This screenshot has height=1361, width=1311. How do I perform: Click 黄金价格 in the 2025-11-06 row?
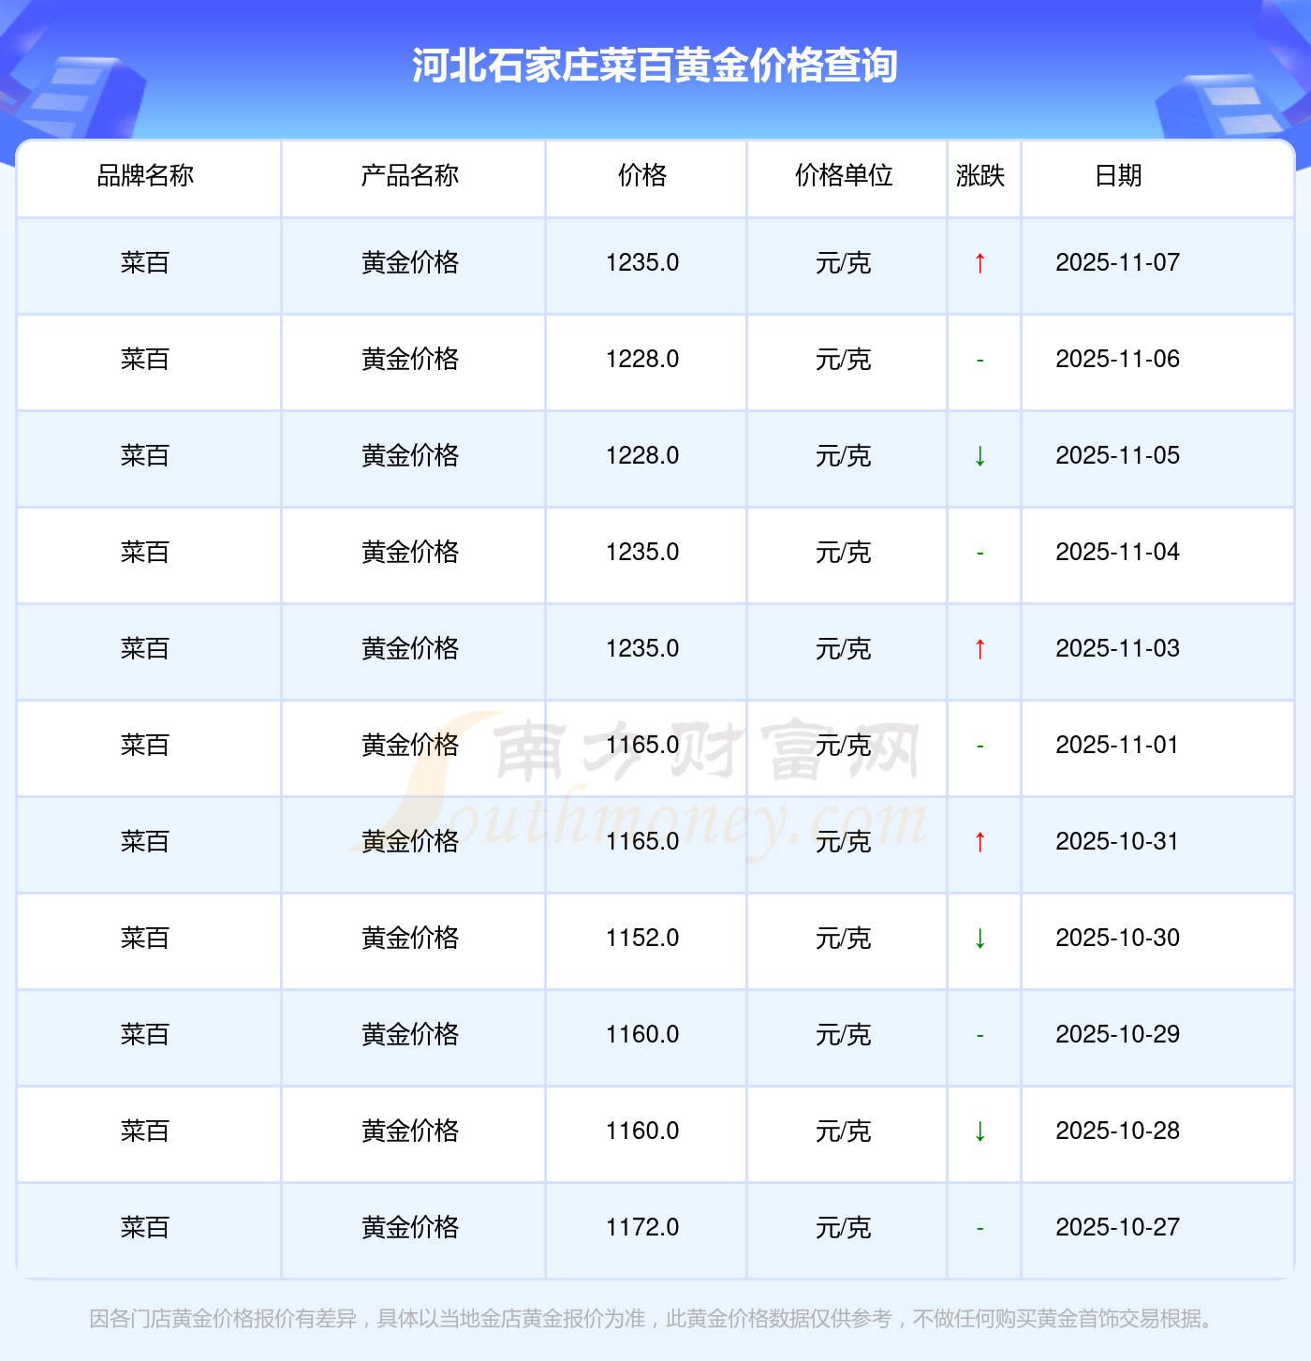pyautogui.click(x=410, y=360)
